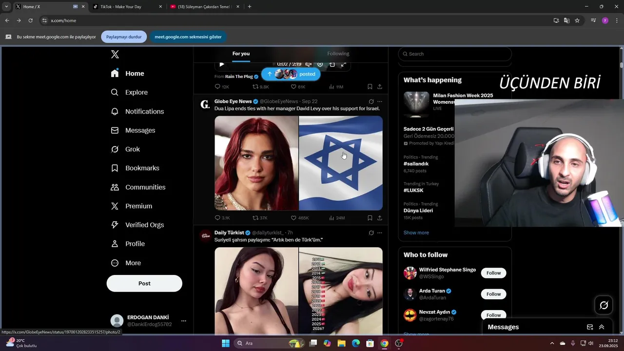Open Grok from the sidebar
Image resolution: width=624 pixels, height=351 pixels.
coord(125,149)
